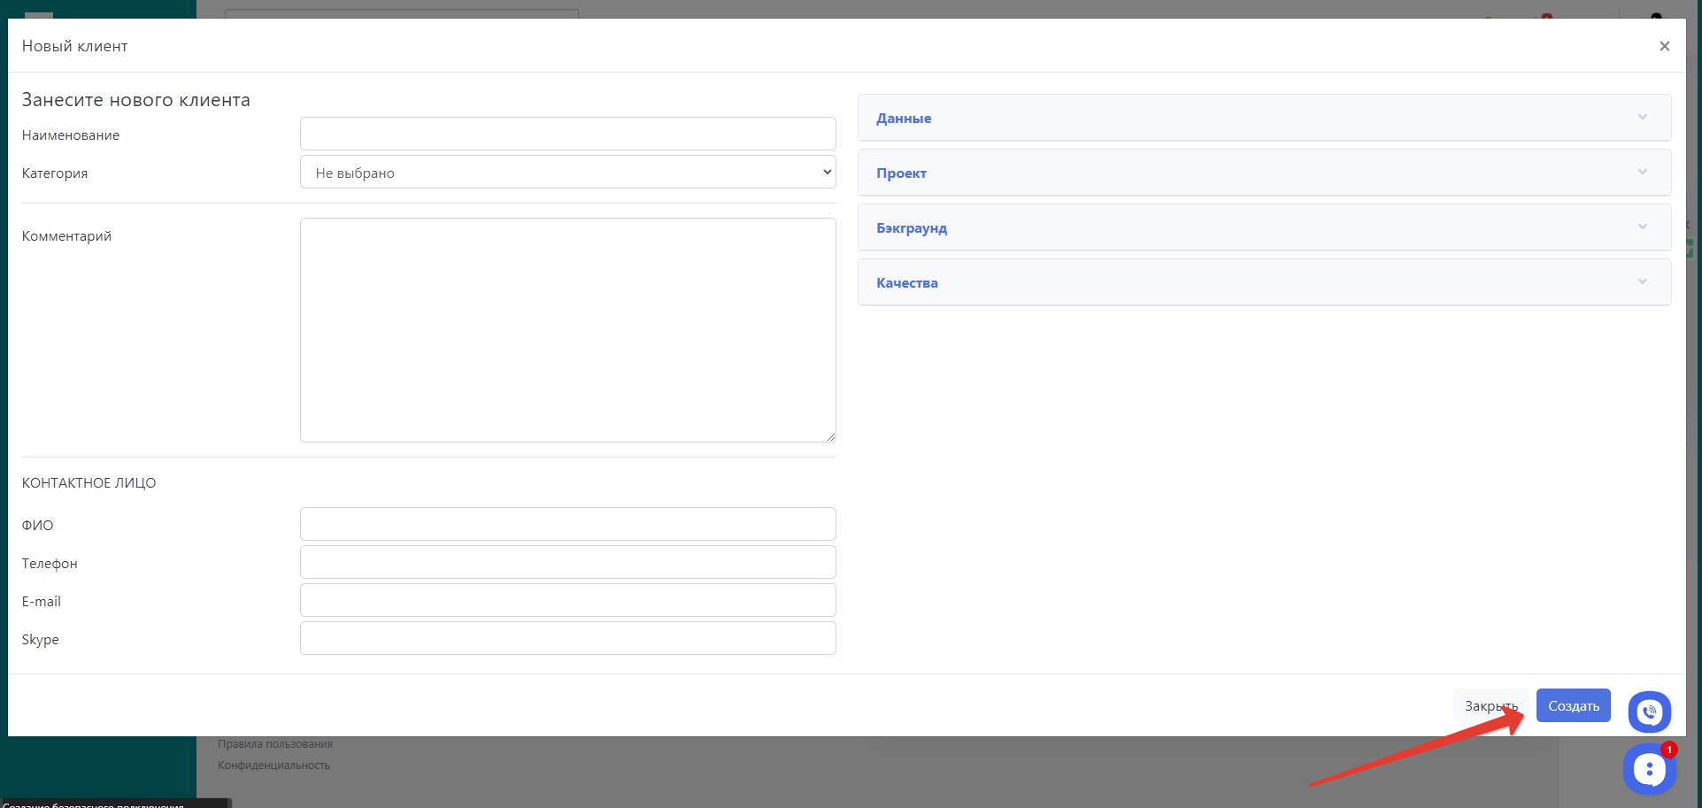
Task: Click the Телефон input field
Action: pos(567,562)
